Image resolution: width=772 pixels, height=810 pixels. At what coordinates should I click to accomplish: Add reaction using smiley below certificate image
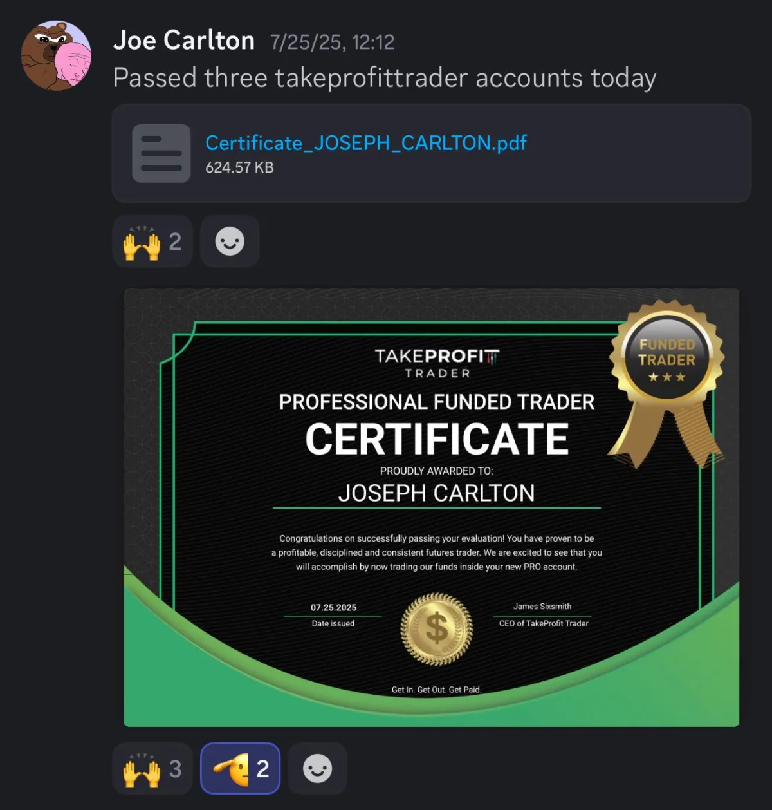coord(317,768)
